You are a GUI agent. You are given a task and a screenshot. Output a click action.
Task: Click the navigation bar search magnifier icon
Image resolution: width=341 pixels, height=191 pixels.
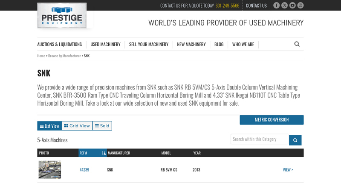click(x=297, y=44)
